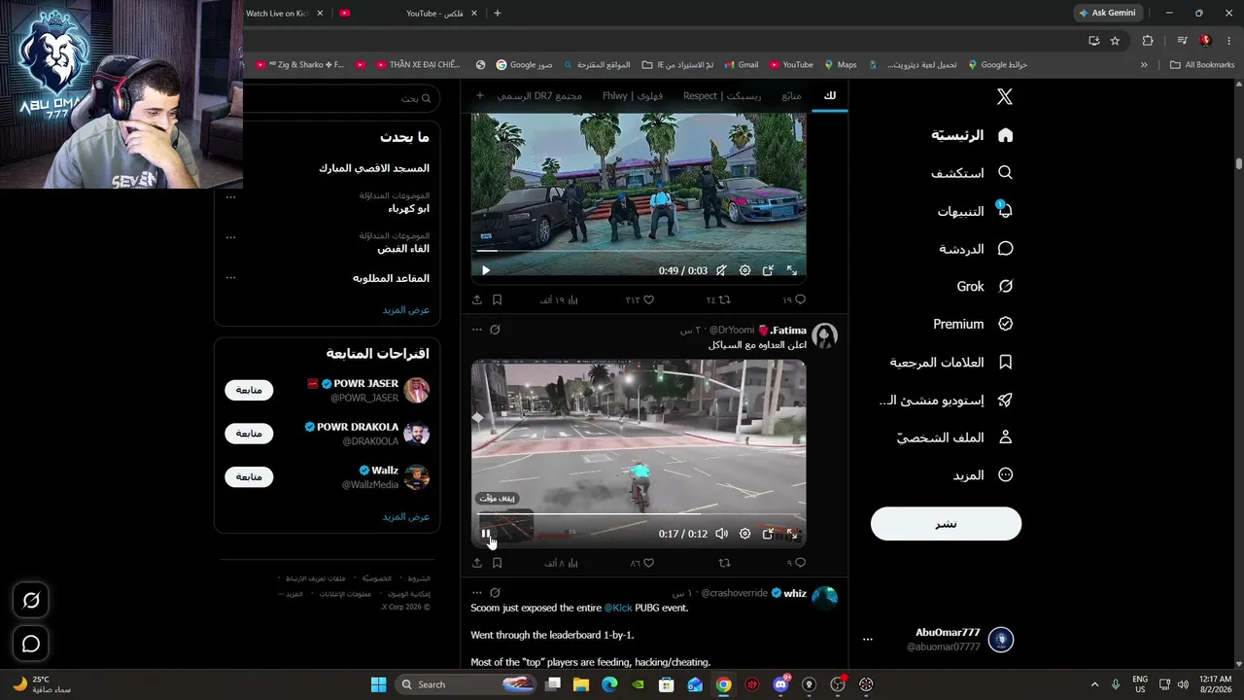Image resolution: width=1244 pixels, height=700 pixels.
Task: Click the Grok icon on Fatima's post
Action: [x=495, y=330]
